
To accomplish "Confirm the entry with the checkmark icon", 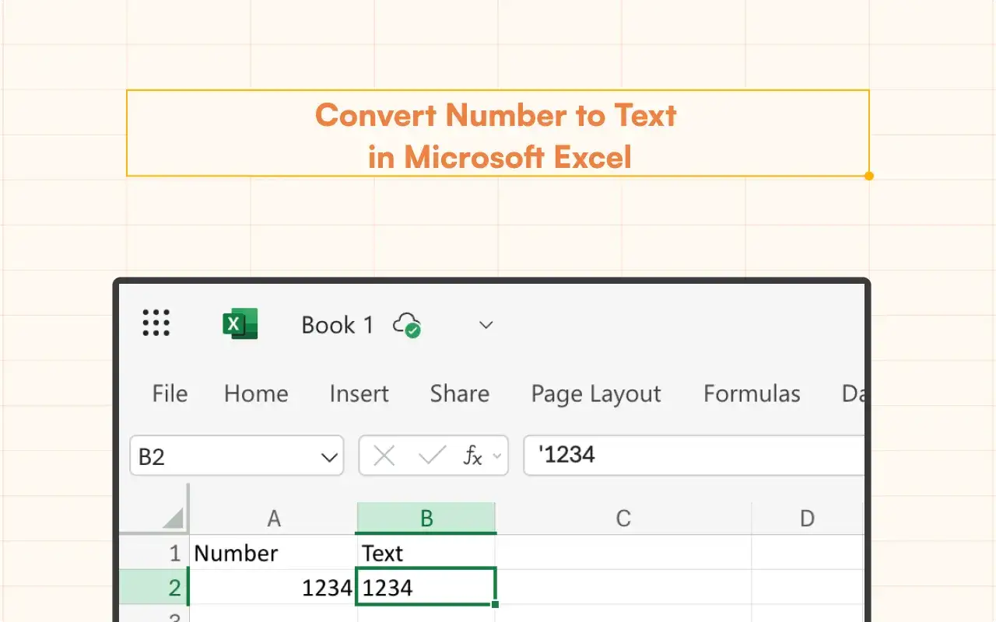I will (432, 456).
